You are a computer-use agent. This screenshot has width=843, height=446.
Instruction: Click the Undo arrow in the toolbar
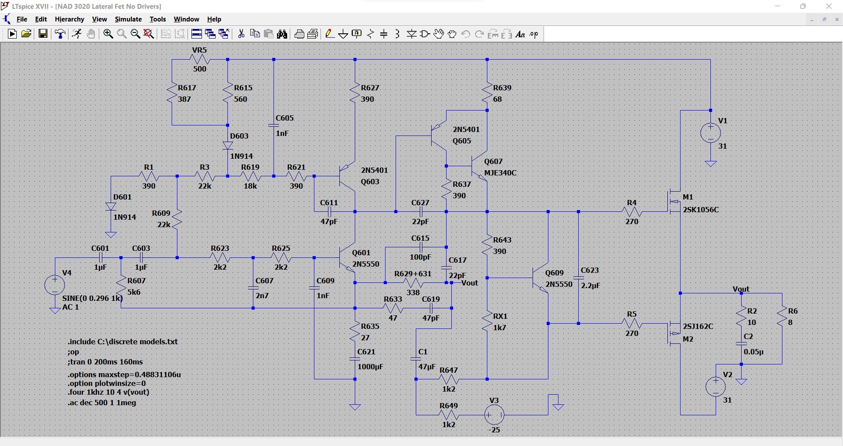click(x=466, y=34)
